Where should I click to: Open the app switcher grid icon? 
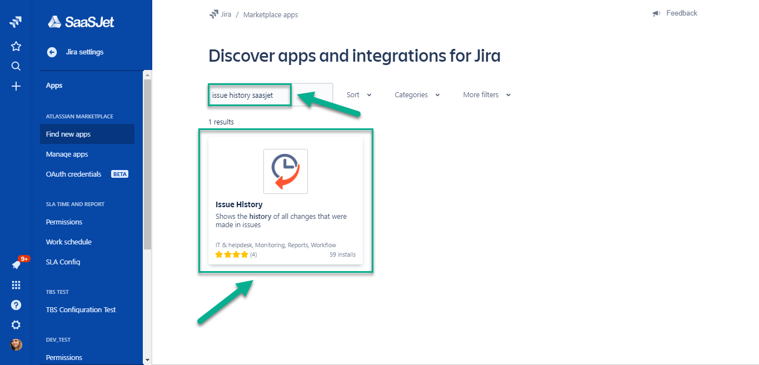tap(16, 285)
